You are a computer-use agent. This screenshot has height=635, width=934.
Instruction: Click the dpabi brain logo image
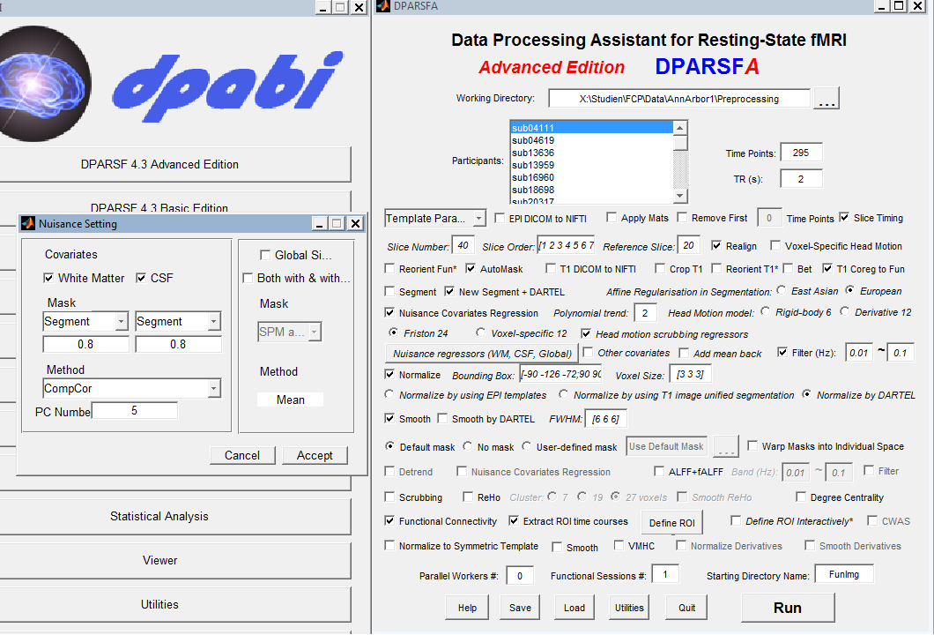tap(43, 84)
